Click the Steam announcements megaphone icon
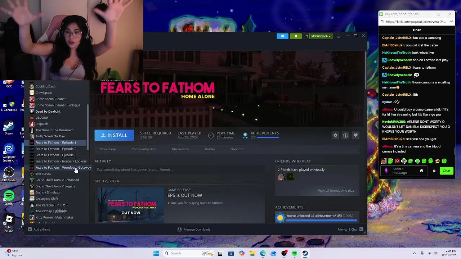Screen dimensions: 461x259 point(282,36)
